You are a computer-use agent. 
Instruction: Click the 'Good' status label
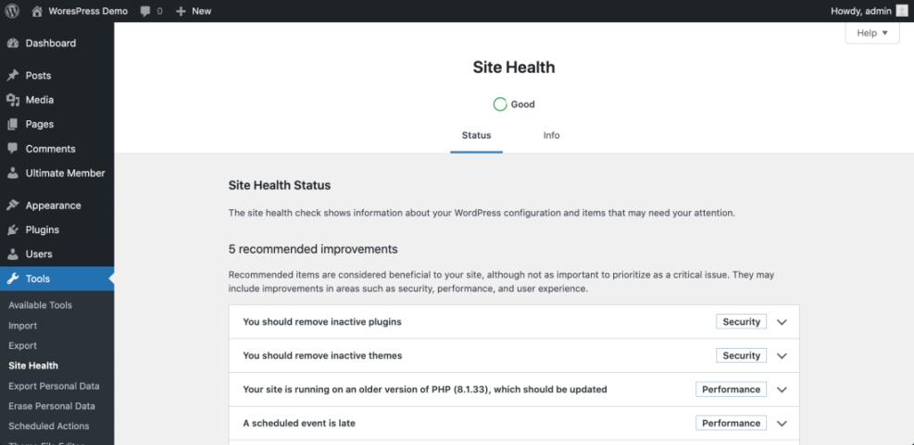pos(523,105)
